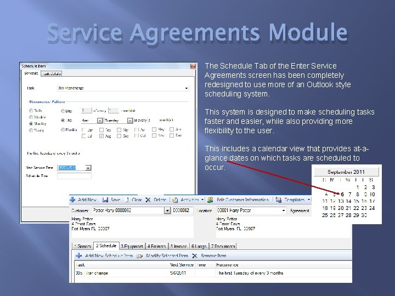
Task: Expand the Templates dropdown arrow
Action: pyautogui.click(x=309, y=200)
